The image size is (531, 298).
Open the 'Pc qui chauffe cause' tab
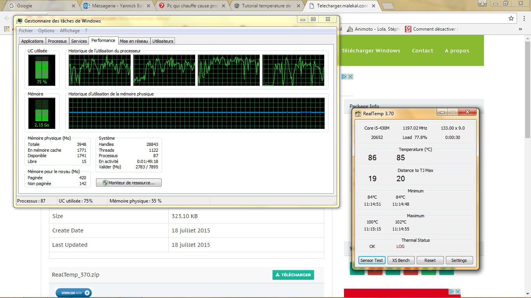pyautogui.click(x=192, y=6)
